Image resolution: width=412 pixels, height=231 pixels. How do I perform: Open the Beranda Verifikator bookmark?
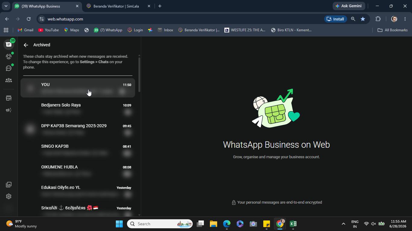pyautogui.click(x=199, y=30)
